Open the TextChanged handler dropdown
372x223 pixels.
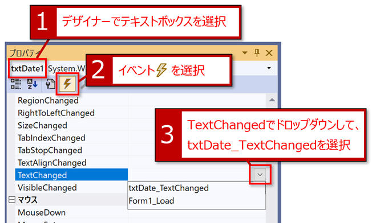[260, 175]
